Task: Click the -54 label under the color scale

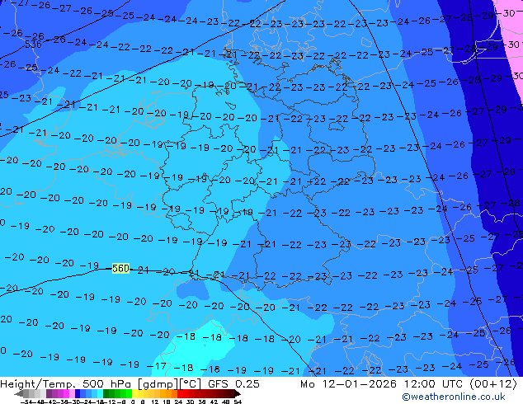Action: pos(26,402)
